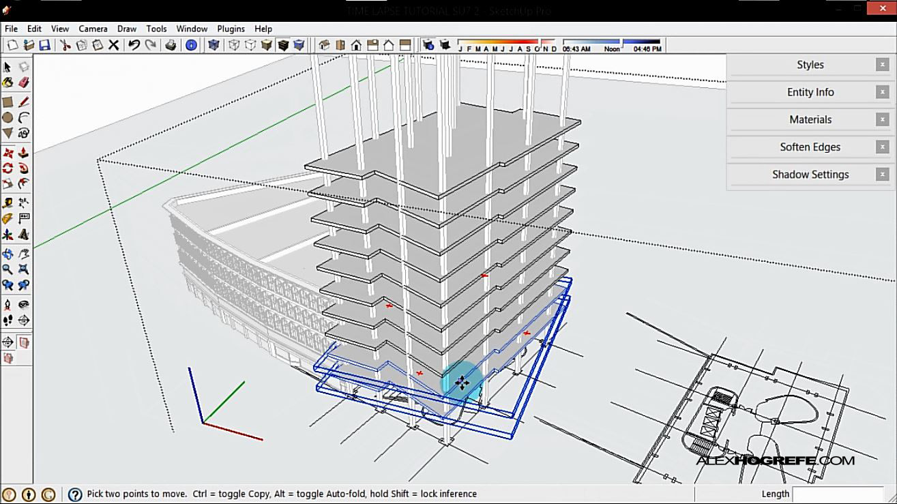Open Model Info with the blue info icon
This screenshot has height=504, width=897.
click(191, 46)
